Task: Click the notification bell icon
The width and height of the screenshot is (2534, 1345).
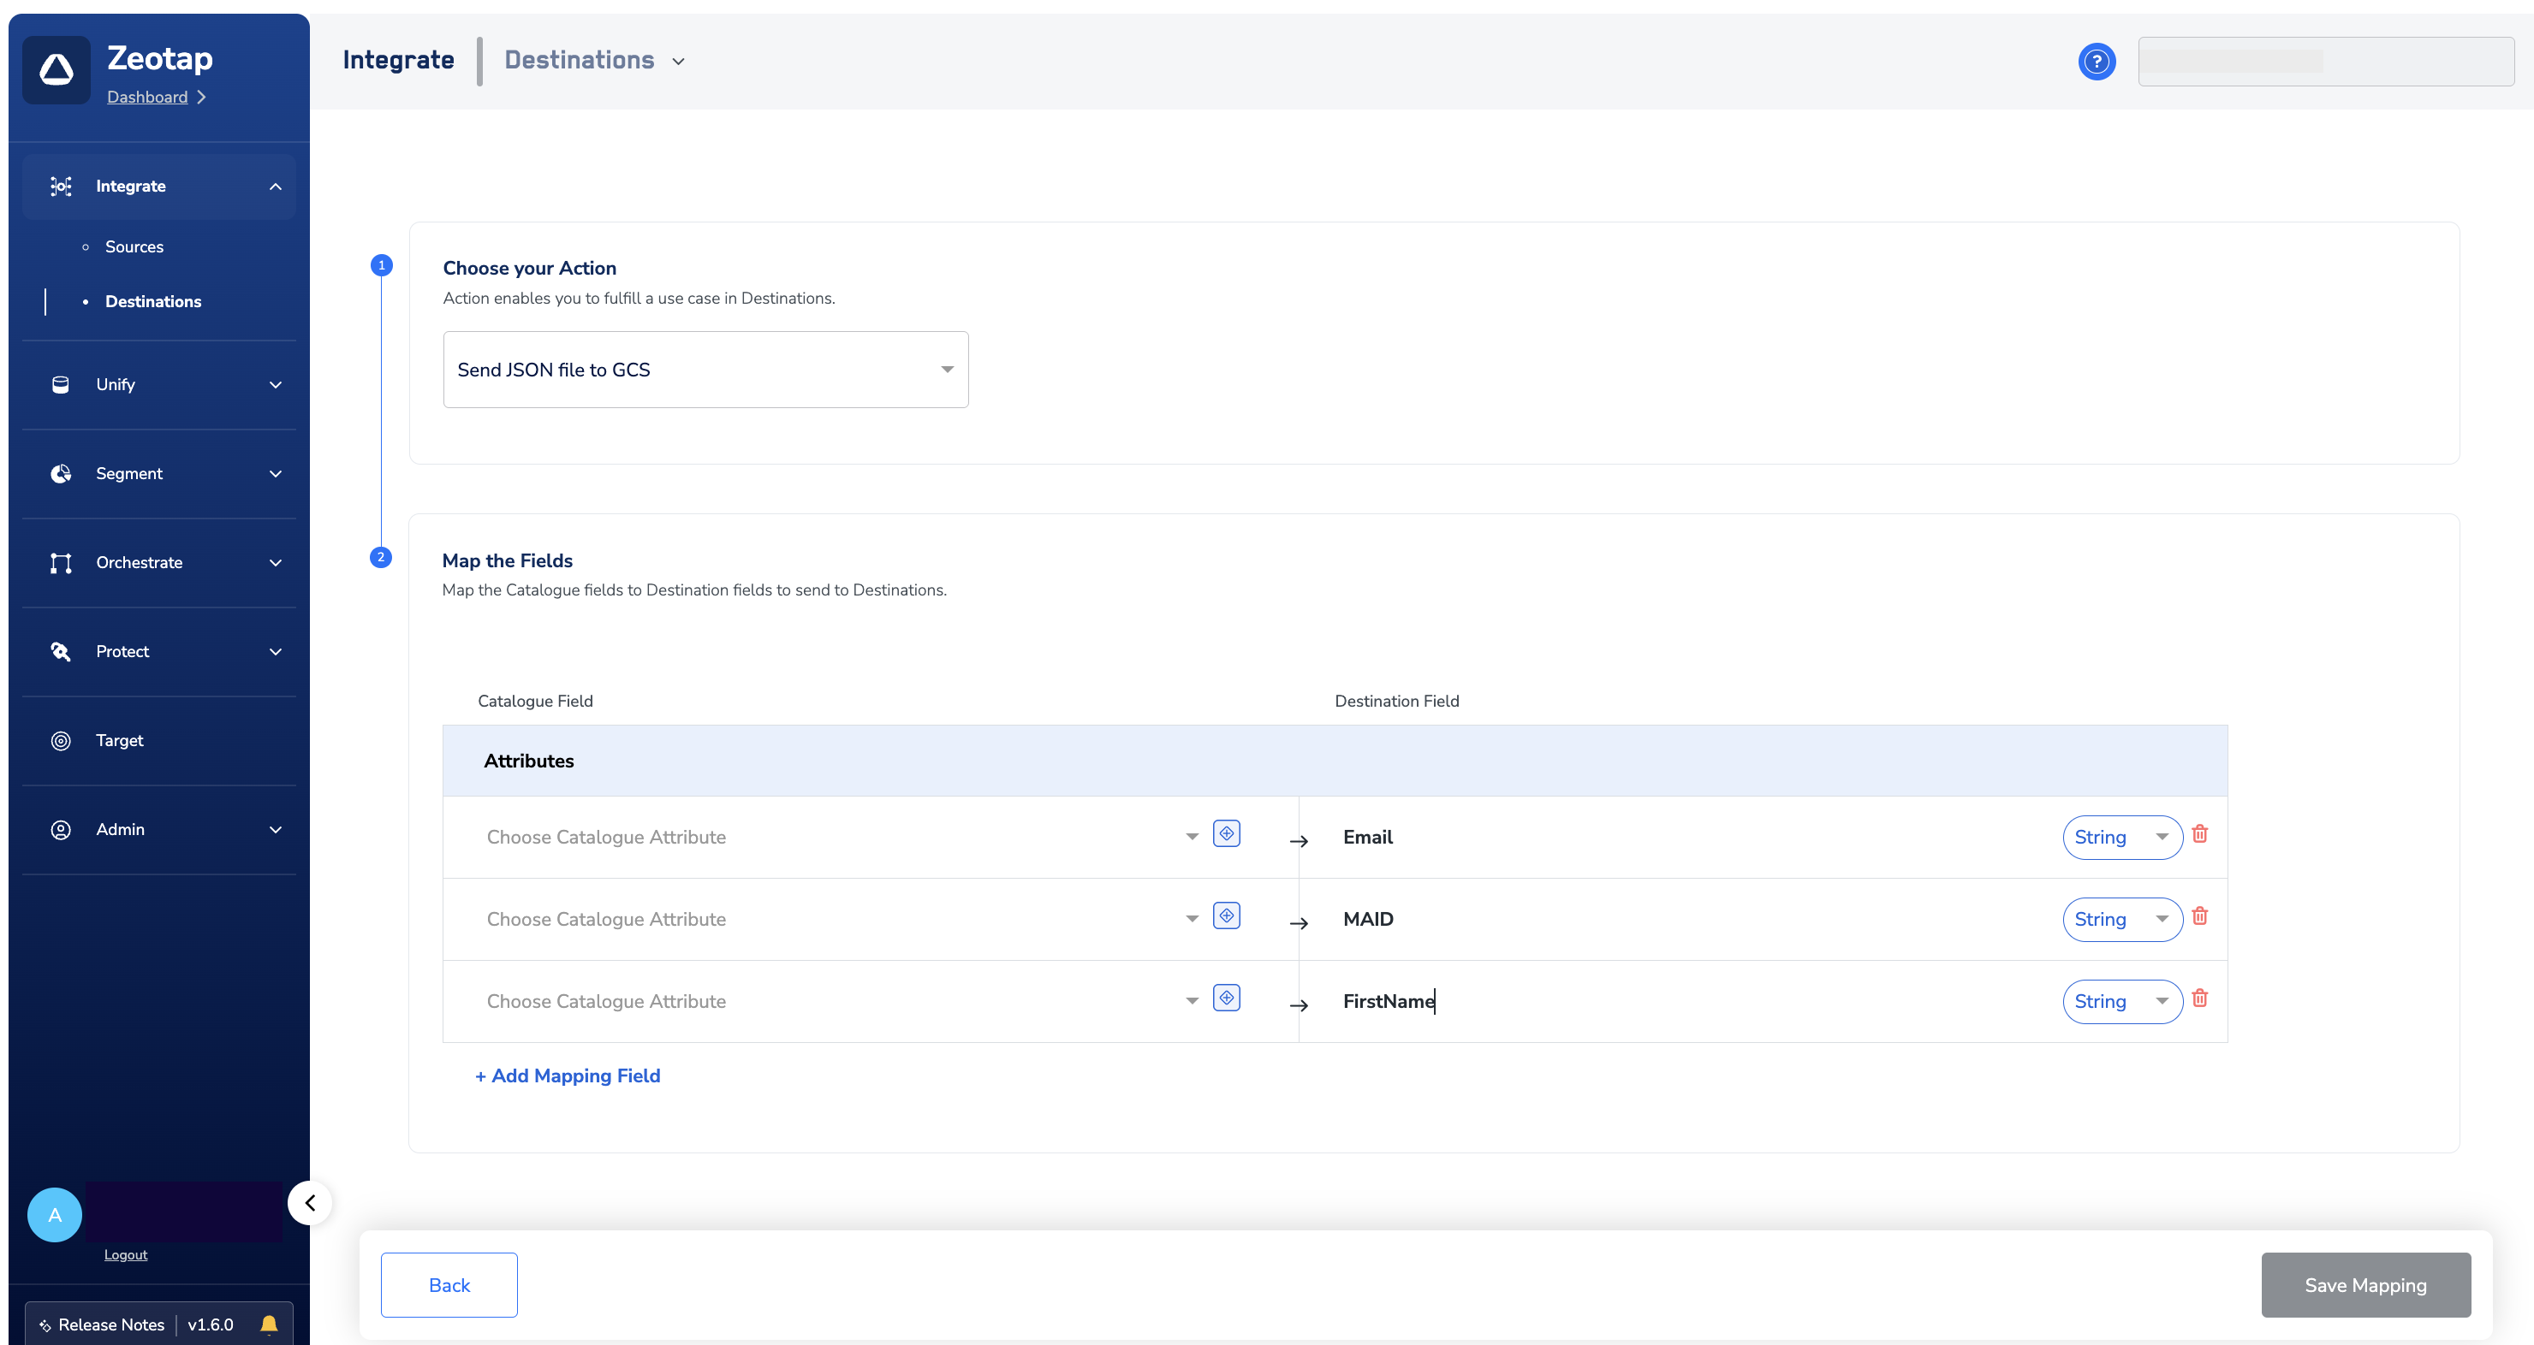Action: pyautogui.click(x=269, y=1324)
